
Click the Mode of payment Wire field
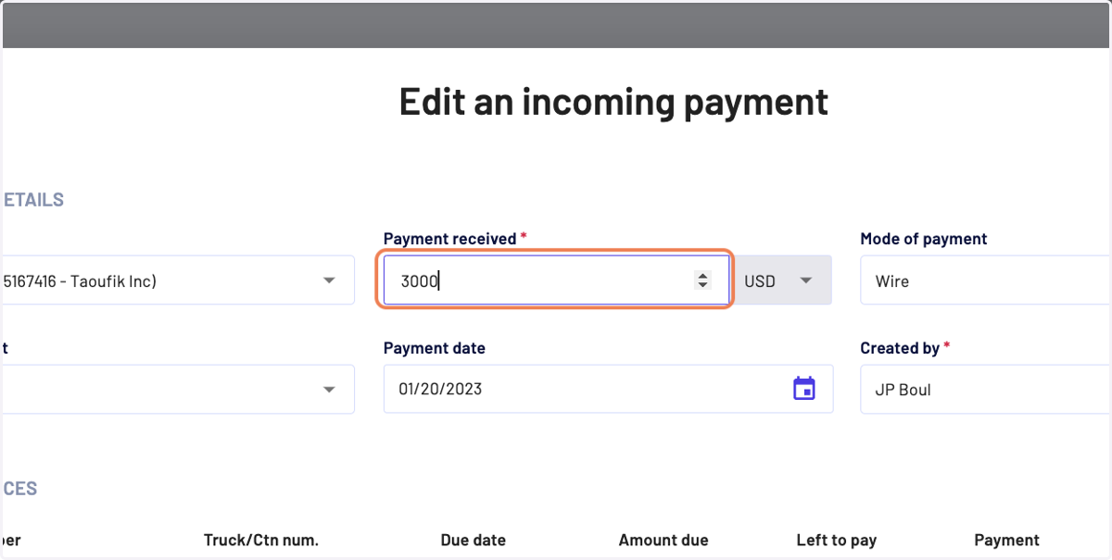(986, 280)
